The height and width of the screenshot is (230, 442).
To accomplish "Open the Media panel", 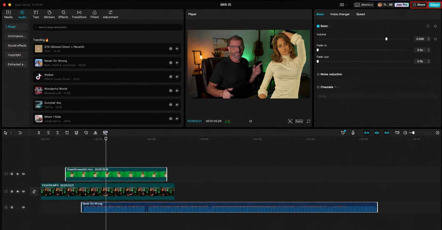I will [8, 14].
